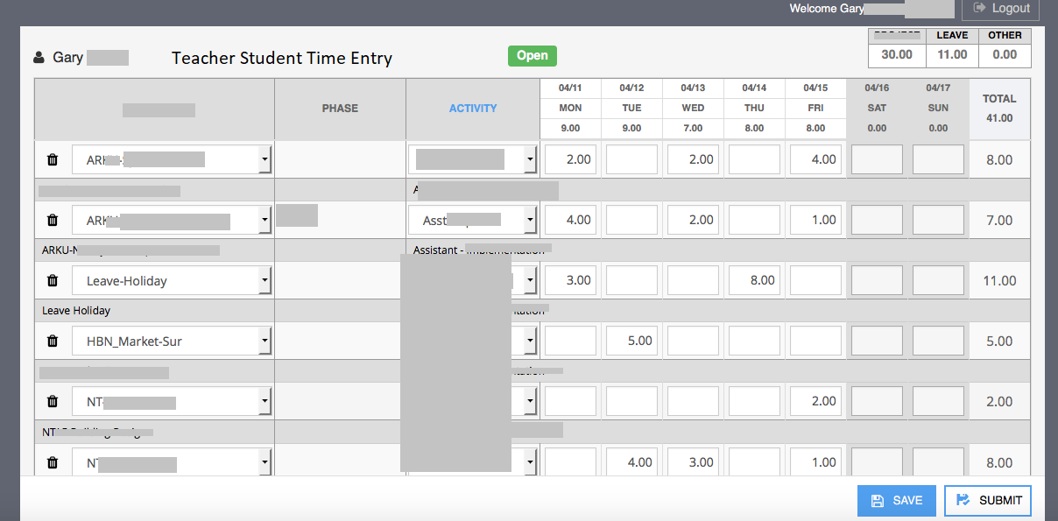
Task: Click the Welcome Gary text
Action: [827, 9]
